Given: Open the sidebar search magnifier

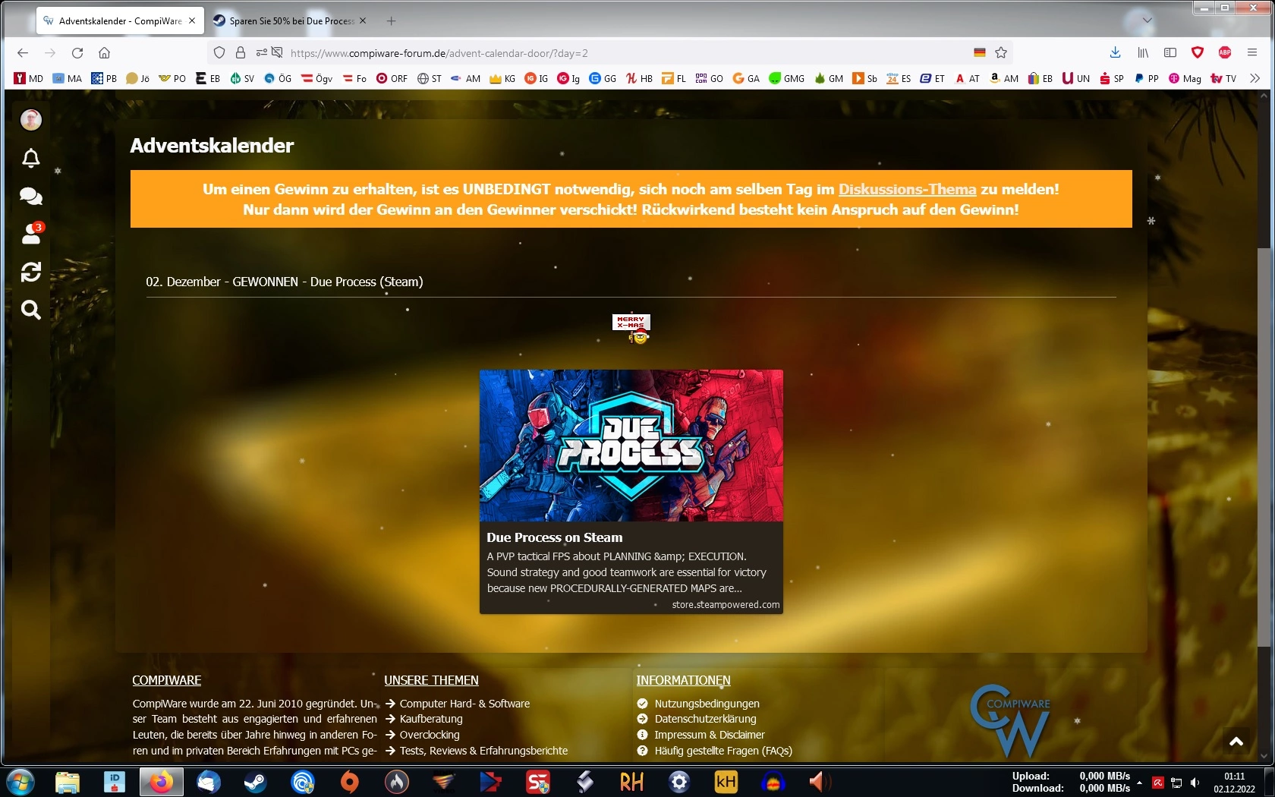Looking at the screenshot, I should tap(31, 310).
